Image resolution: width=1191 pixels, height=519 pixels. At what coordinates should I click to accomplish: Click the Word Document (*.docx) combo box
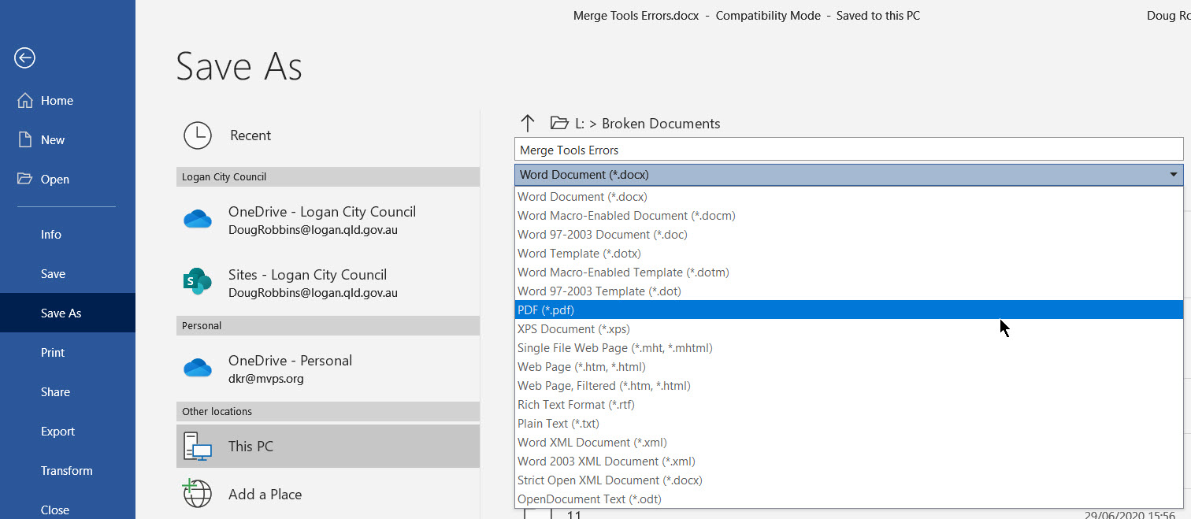(848, 175)
